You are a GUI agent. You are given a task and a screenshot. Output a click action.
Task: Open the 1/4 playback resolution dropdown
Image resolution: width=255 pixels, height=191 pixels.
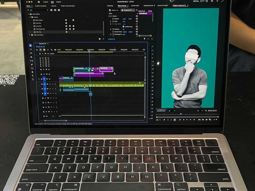tap(200, 111)
